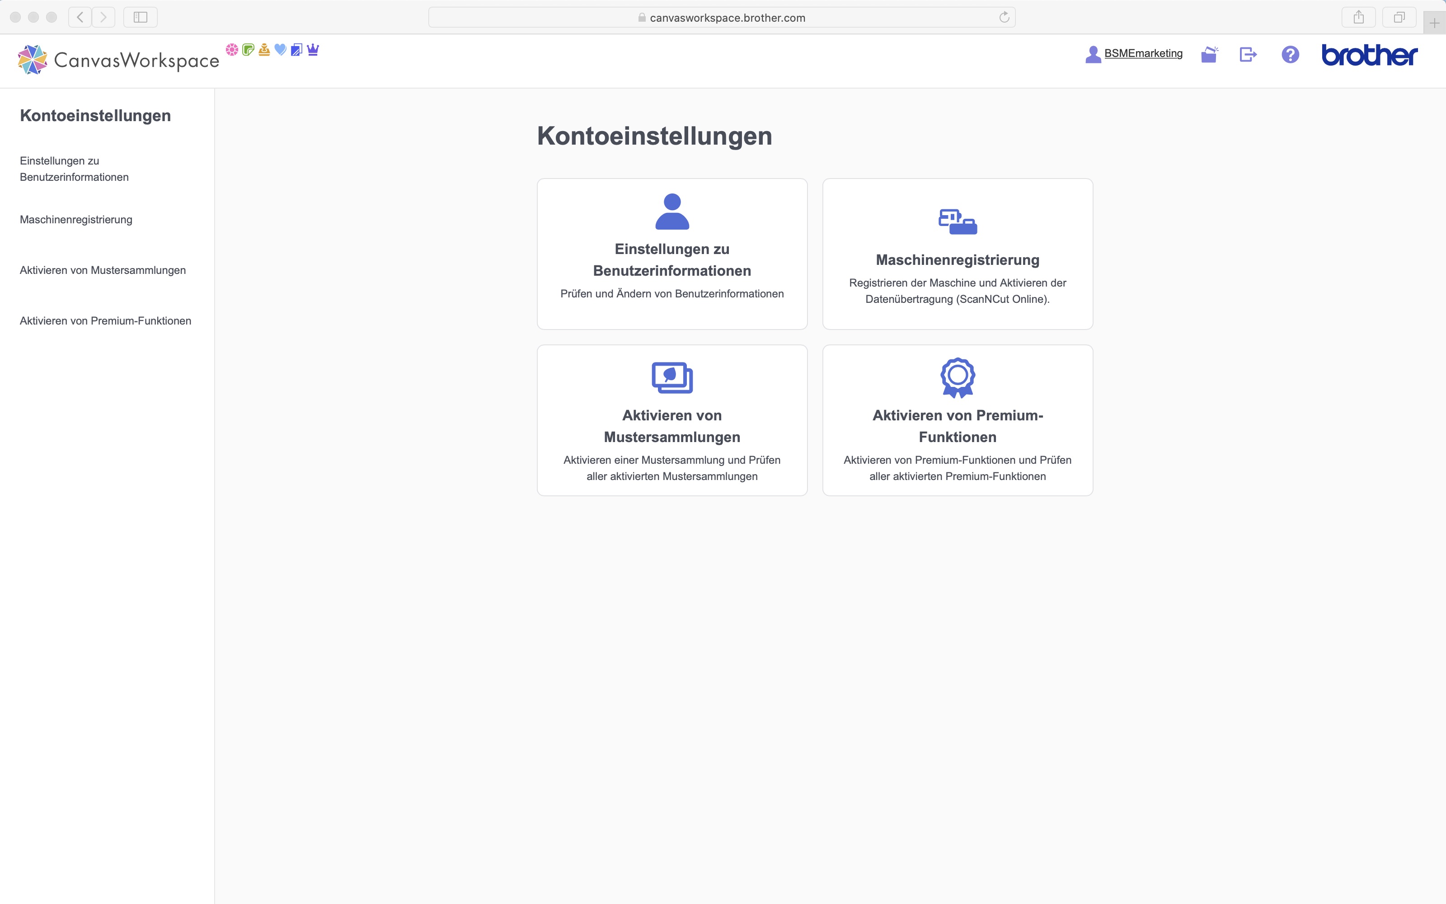Toggle the browser sidebar
This screenshot has width=1446, height=904.
pyautogui.click(x=140, y=17)
